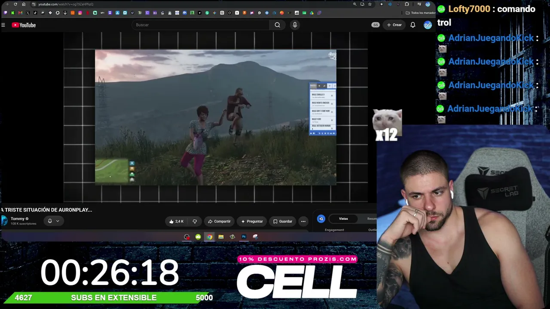
Task: Open File Explorer from the taskbar
Action: coord(221,236)
